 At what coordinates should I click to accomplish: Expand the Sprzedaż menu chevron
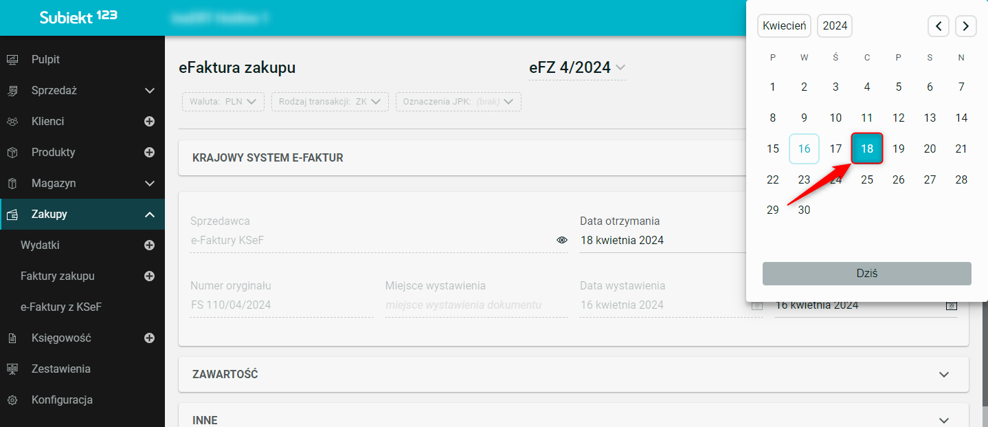coord(150,91)
